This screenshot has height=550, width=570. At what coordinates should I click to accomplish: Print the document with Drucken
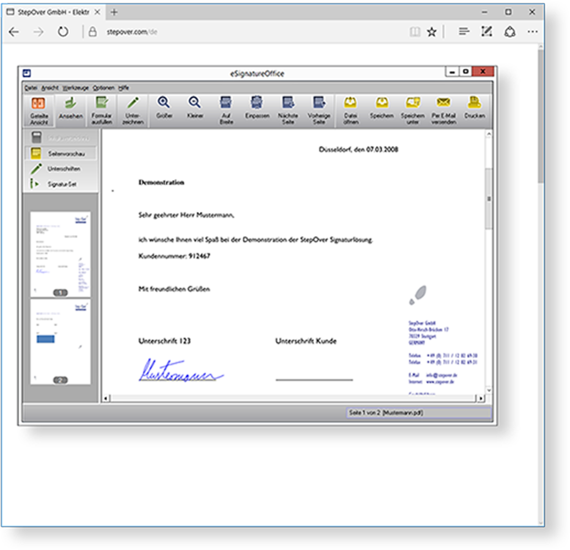click(474, 108)
